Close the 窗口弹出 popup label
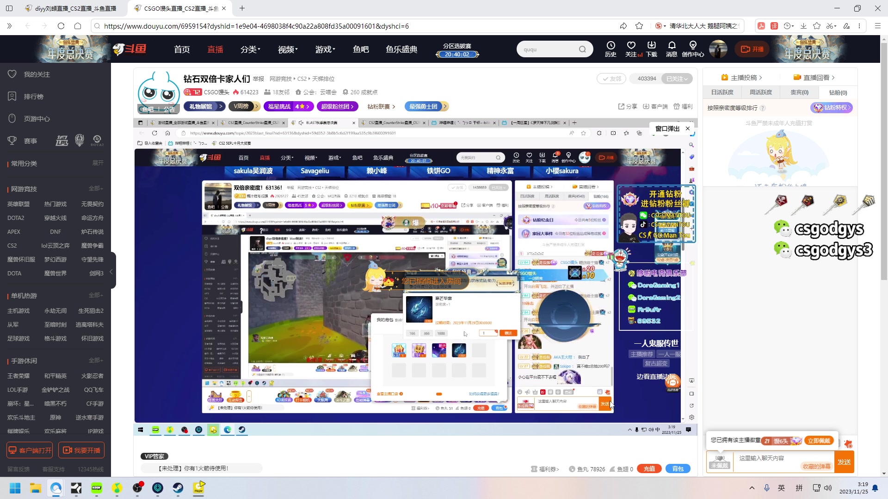The height and width of the screenshot is (499, 888). click(x=688, y=128)
